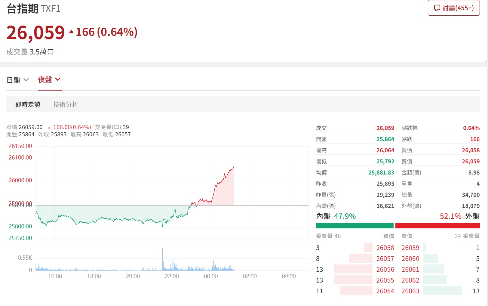
Task: Expand the 日盤 dropdown chevron
Action: click(x=26, y=80)
